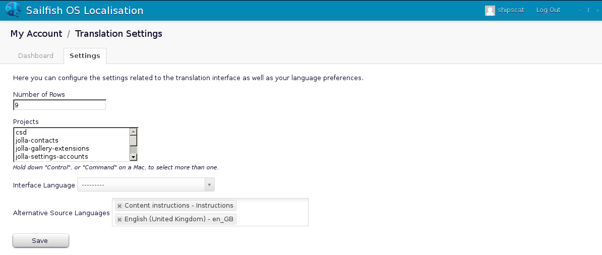Open the shipscat profile link
Image resolution: width=602 pixels, height=255 pixels.
(x=511, y=10)
